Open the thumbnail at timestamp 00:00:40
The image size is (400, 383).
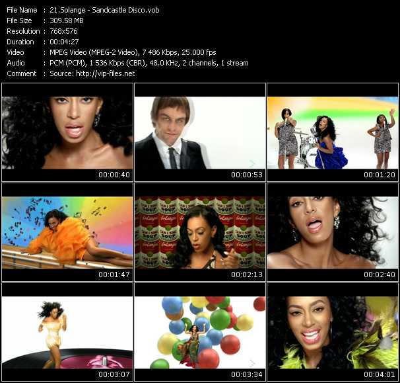(x=67, y=132)
